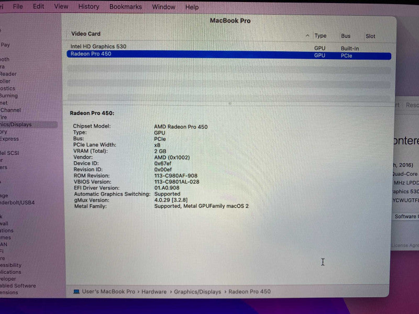Click Graphics/Displays in the path bar
This screenshot has width=419, height=314.
click(x=197, y=292)
